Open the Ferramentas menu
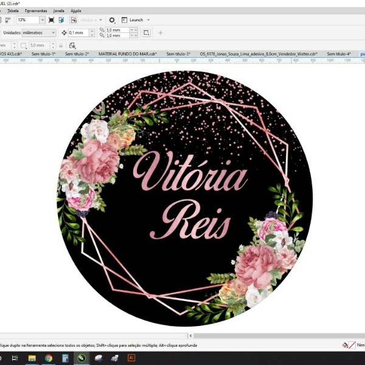 [x=36, y=11]
